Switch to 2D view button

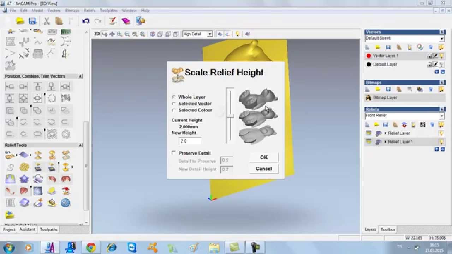[96, 34]
